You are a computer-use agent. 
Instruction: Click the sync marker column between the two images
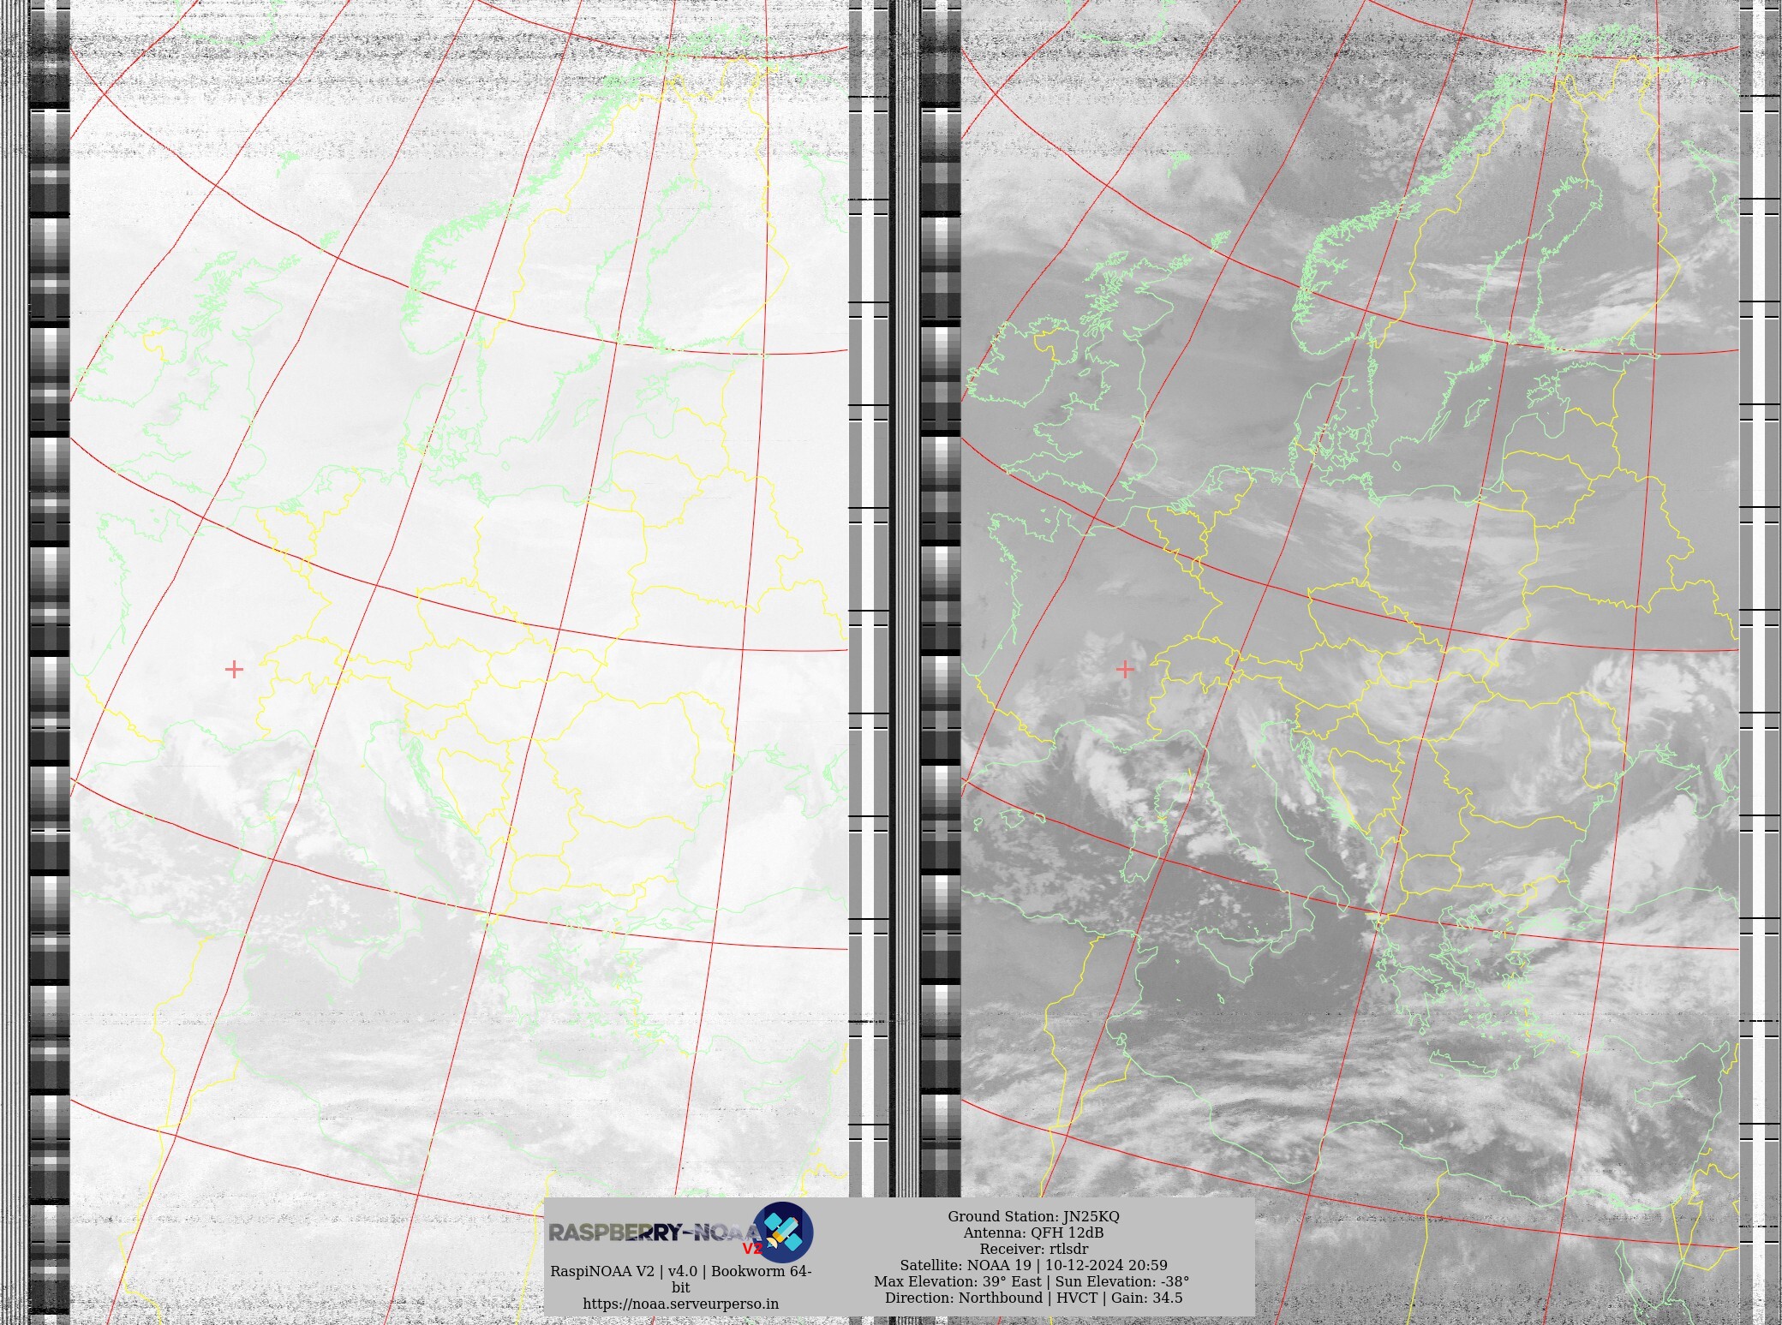click(869, 600)
